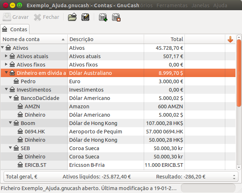
Task: Click the Gravar save toolbar button
Action: (x=16, y=17)
